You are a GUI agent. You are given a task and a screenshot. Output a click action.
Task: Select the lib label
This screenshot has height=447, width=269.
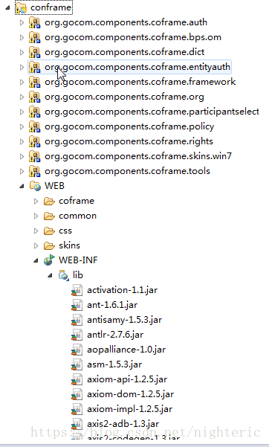tap(78, 275)
